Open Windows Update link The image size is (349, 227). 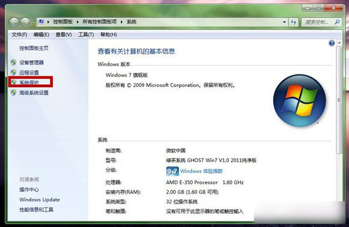click(39, 200)
